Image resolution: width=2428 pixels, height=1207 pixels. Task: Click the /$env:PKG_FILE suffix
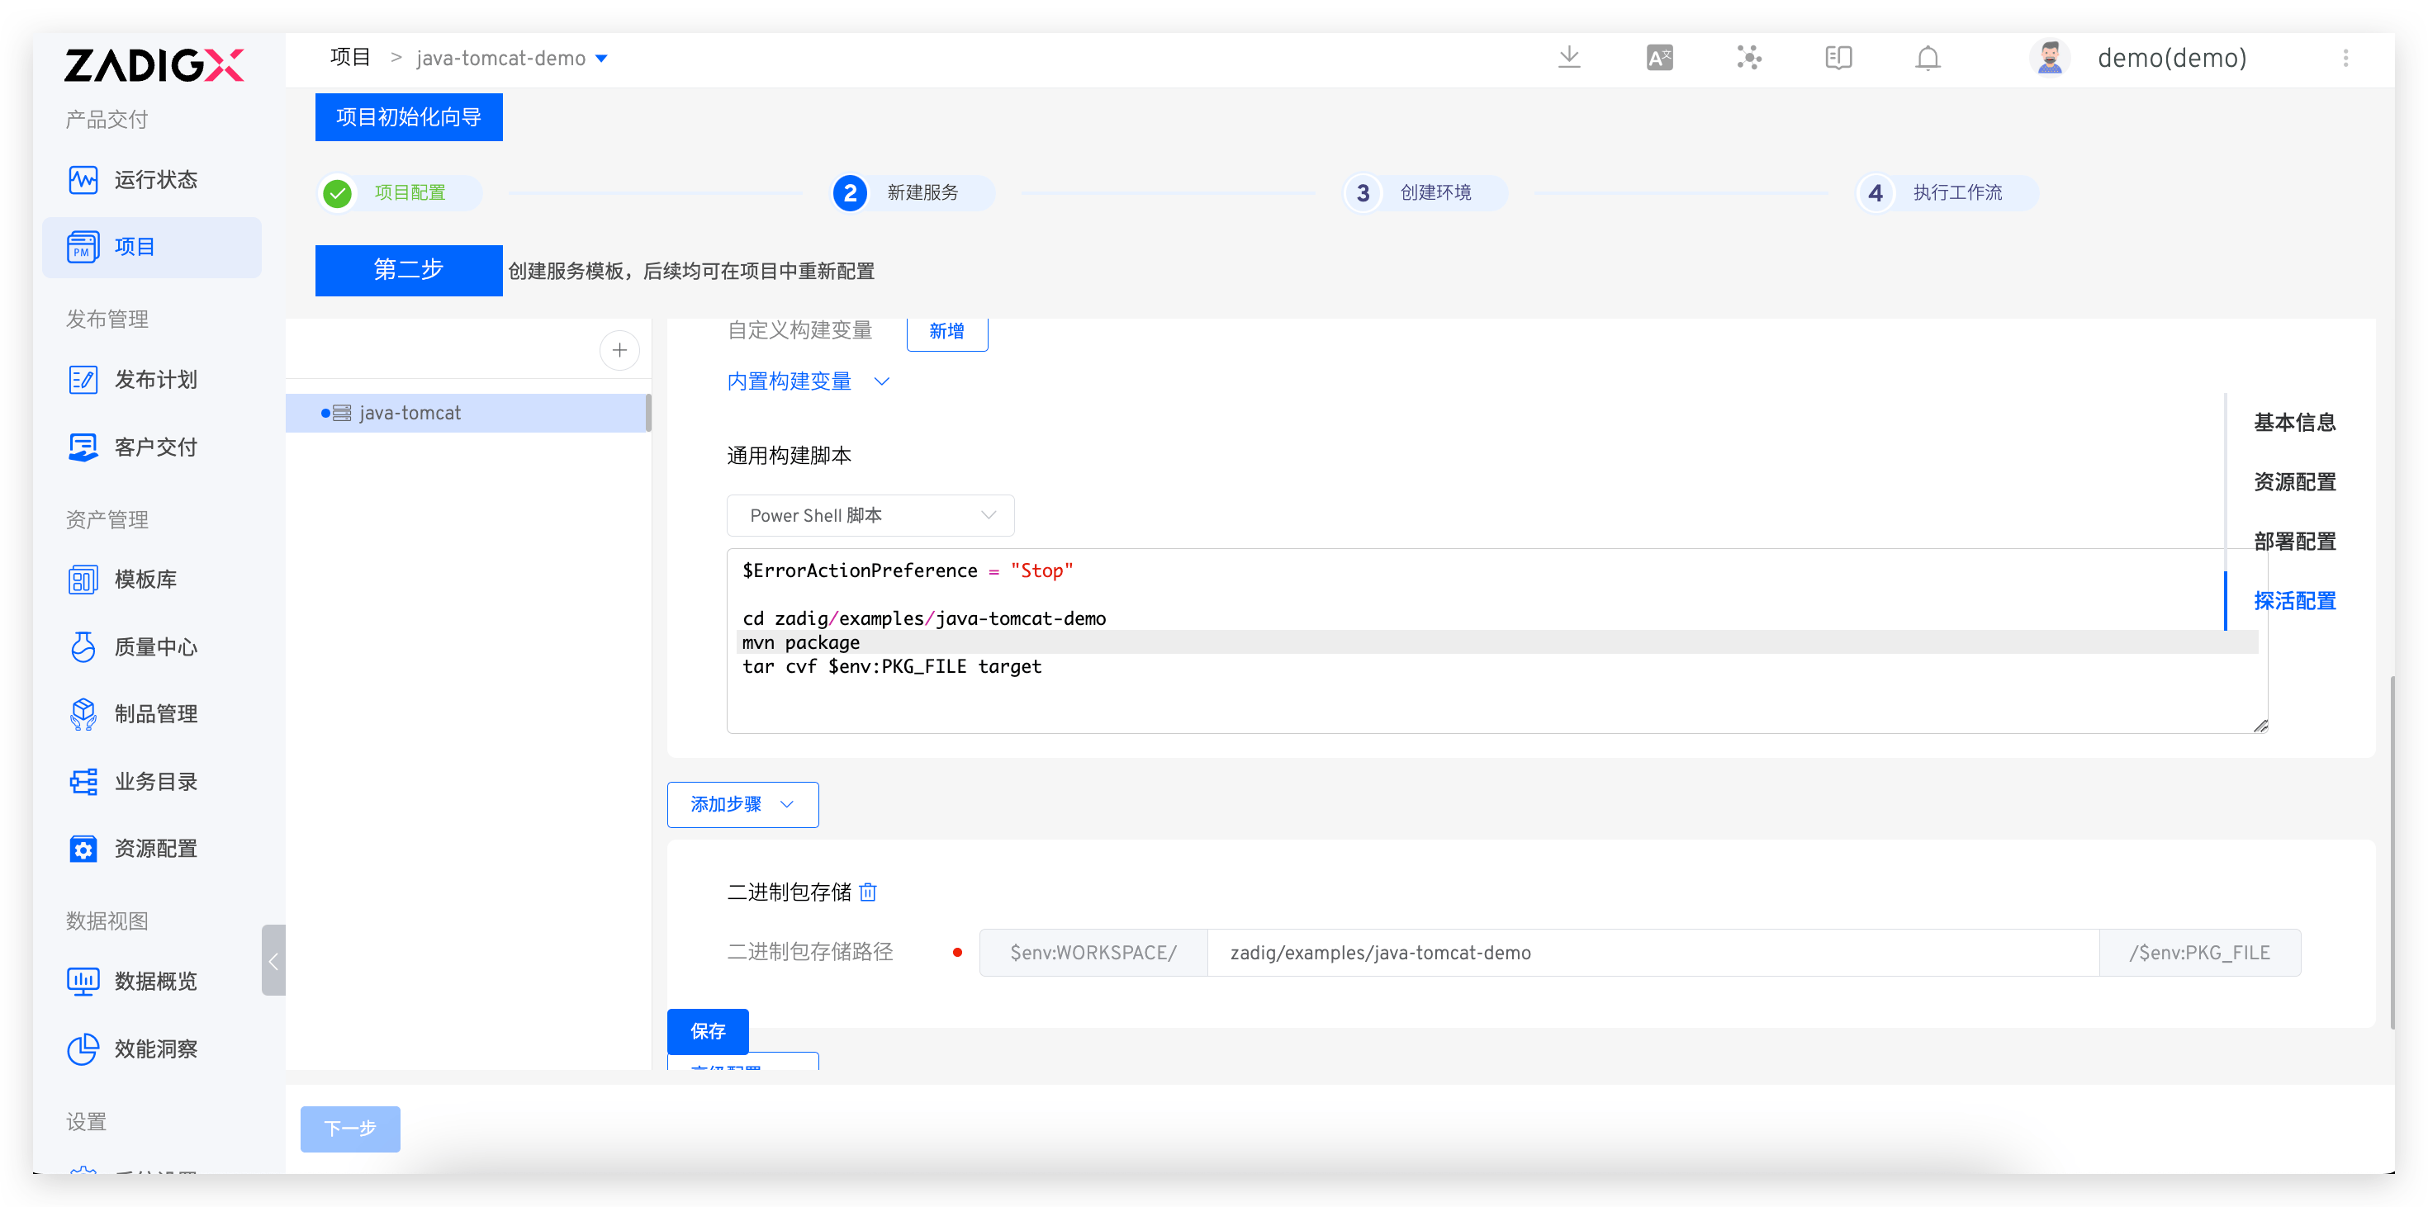tap(2200, 952)
